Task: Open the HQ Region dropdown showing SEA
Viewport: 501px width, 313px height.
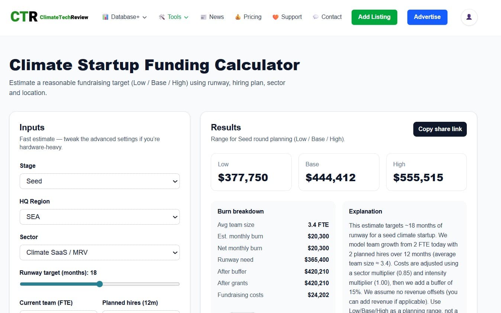Action: 100,217
